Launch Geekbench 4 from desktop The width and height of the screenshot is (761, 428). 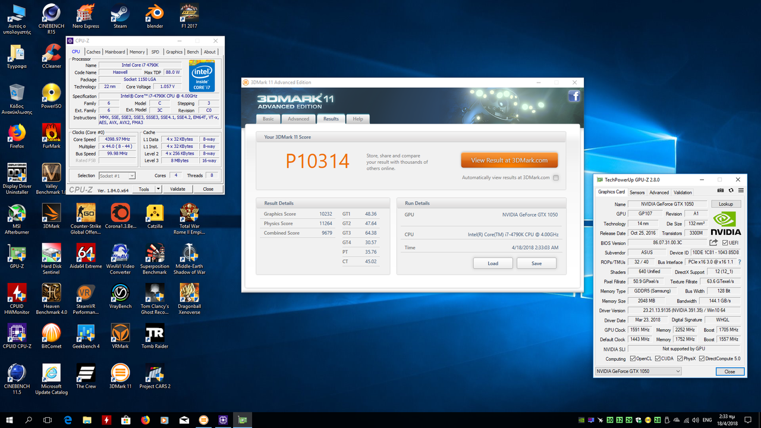click(86, 336)
